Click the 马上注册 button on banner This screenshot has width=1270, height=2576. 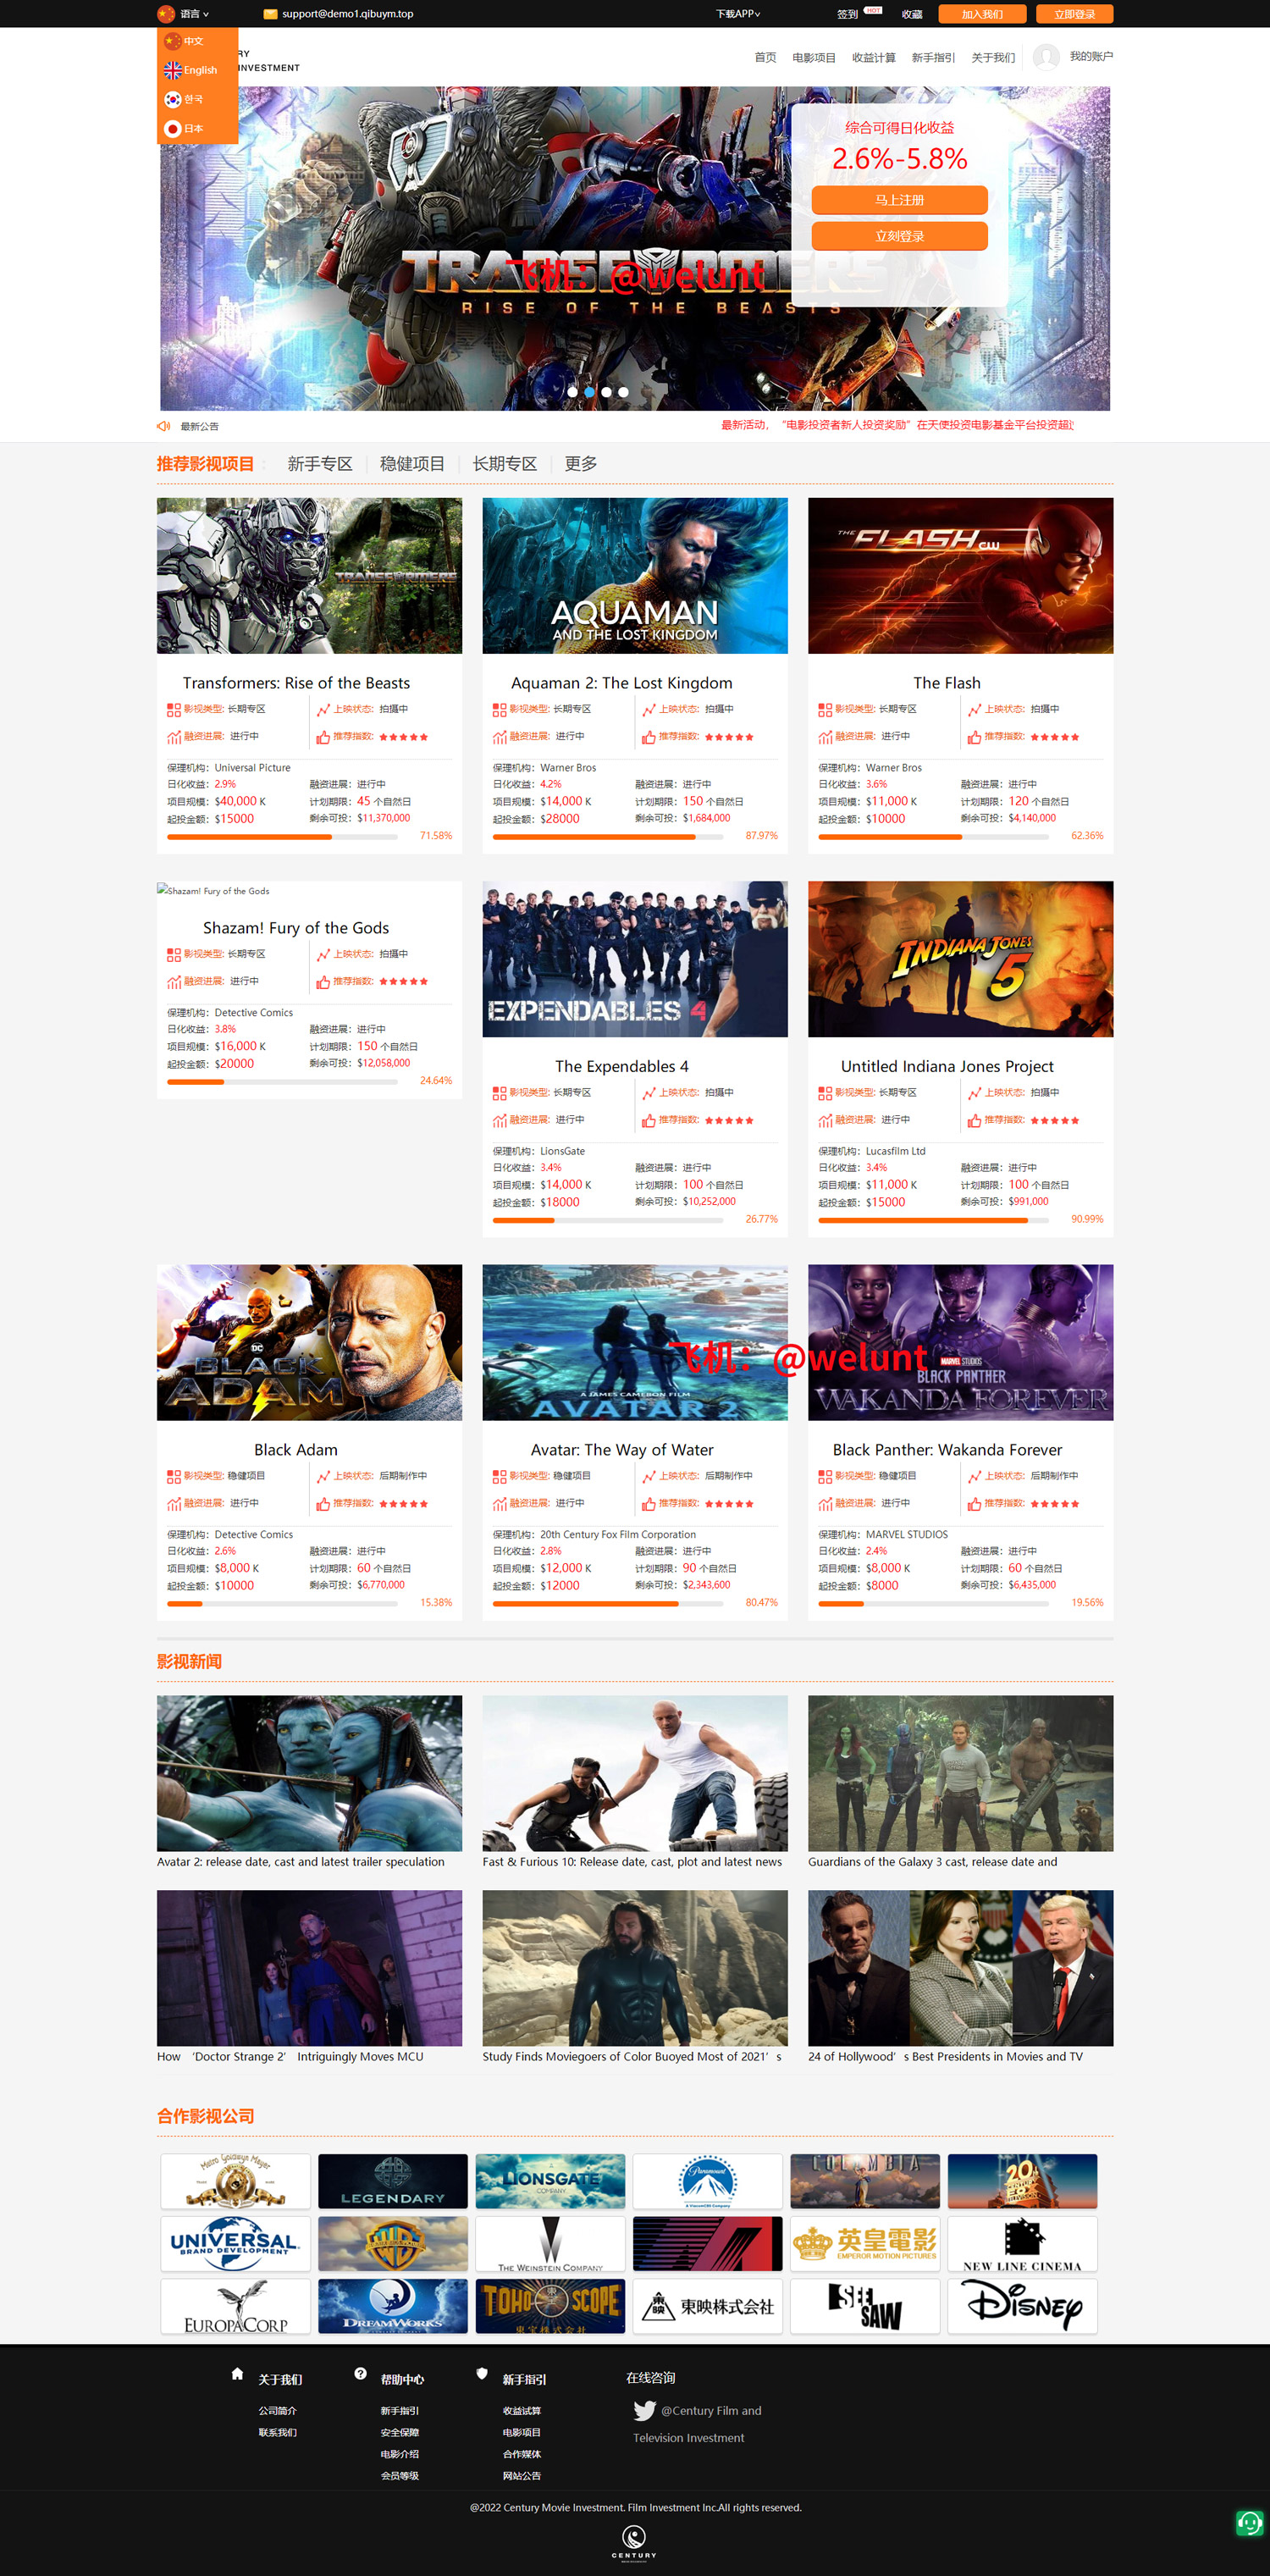point(899,200)
